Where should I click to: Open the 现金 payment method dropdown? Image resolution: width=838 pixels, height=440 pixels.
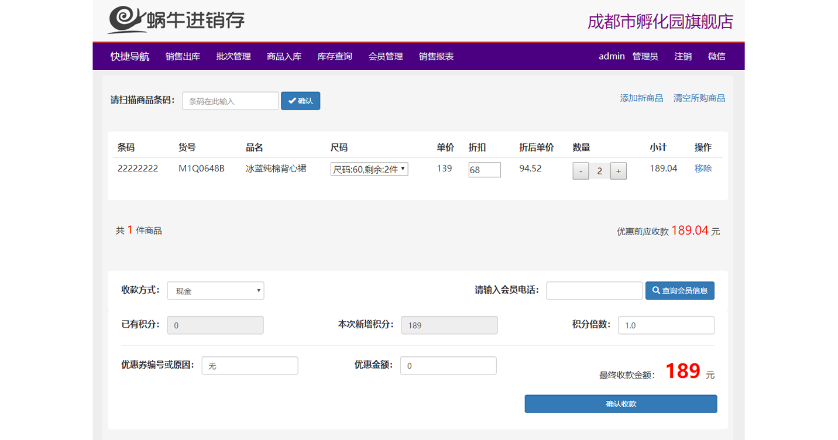point(215,290)
